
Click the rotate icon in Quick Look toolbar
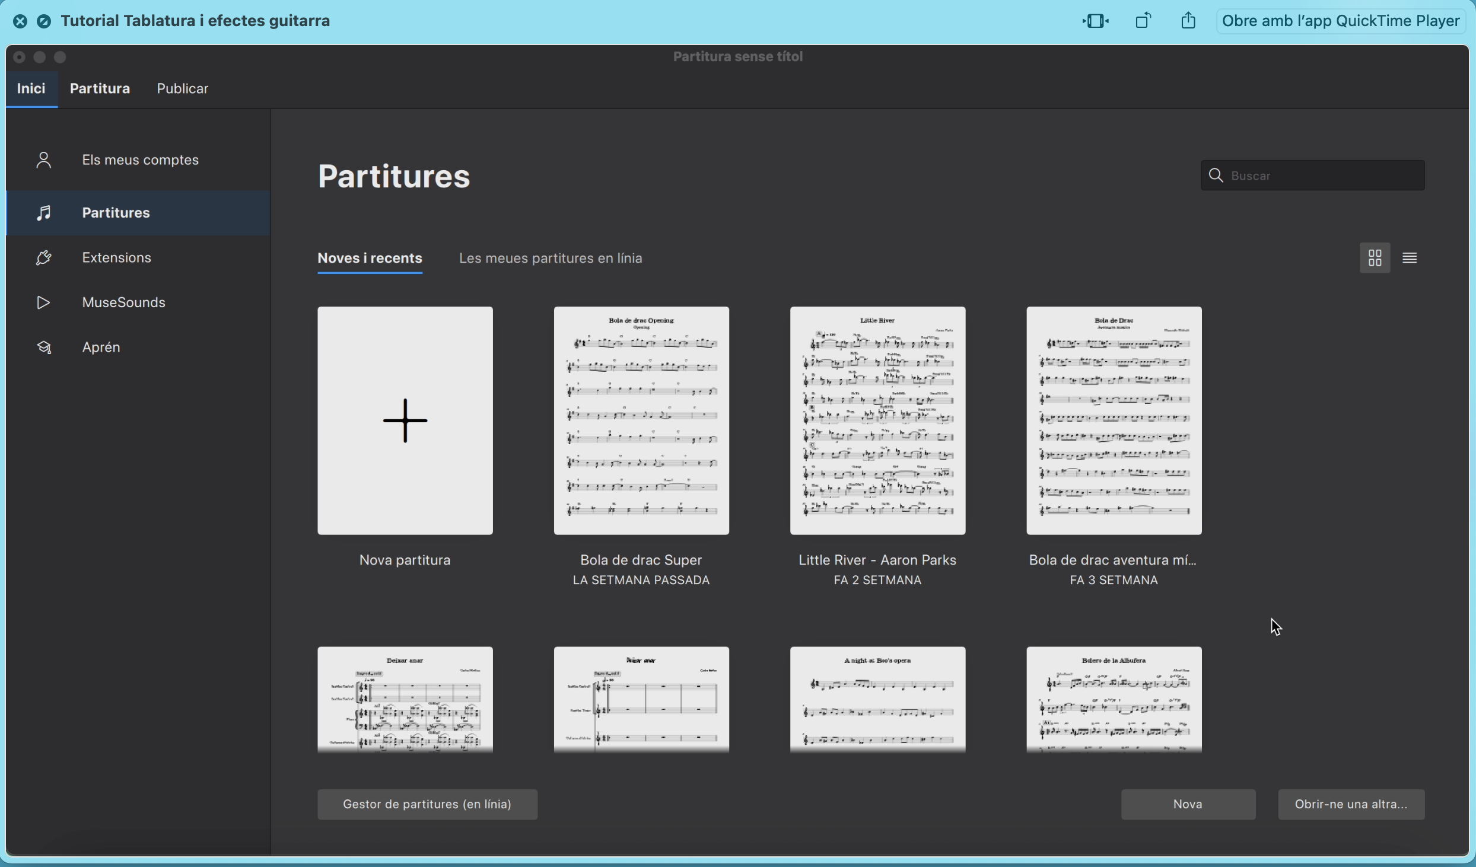pyautogui.click(x=1143, y=21)
